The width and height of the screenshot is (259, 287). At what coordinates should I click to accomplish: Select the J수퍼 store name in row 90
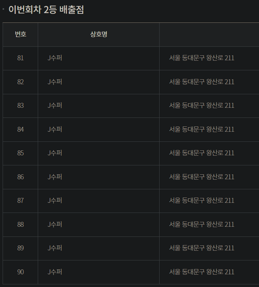(x=55, y=272)
